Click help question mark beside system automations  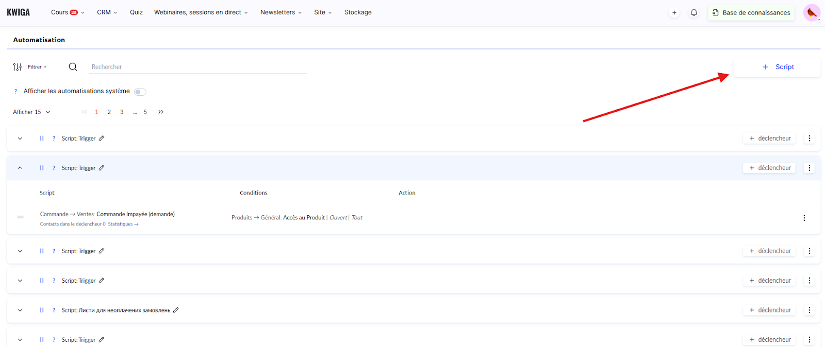(x=15, y=91)
